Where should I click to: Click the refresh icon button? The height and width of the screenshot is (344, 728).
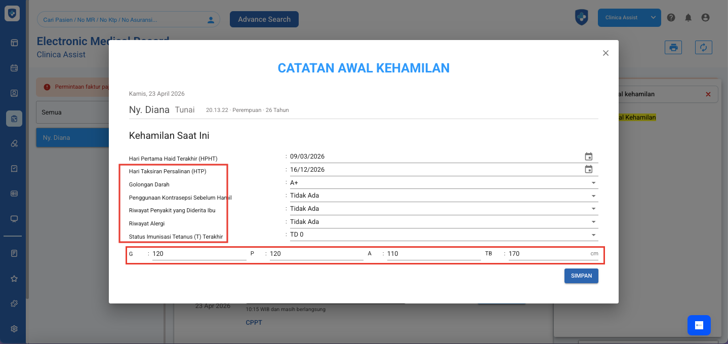[x=703, y=48]
